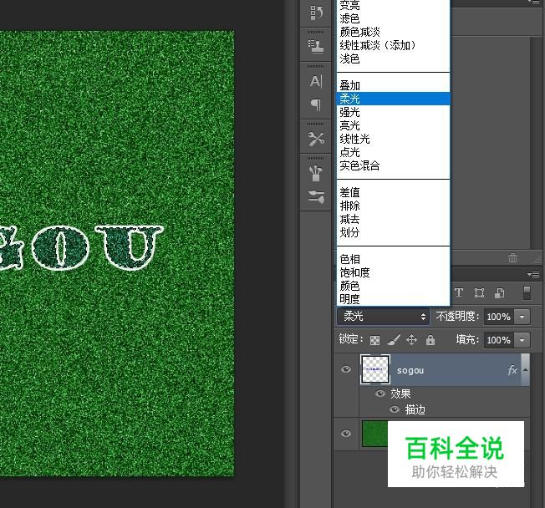Click the 效果 effects label
545x508 pixels.
(400, 394)
